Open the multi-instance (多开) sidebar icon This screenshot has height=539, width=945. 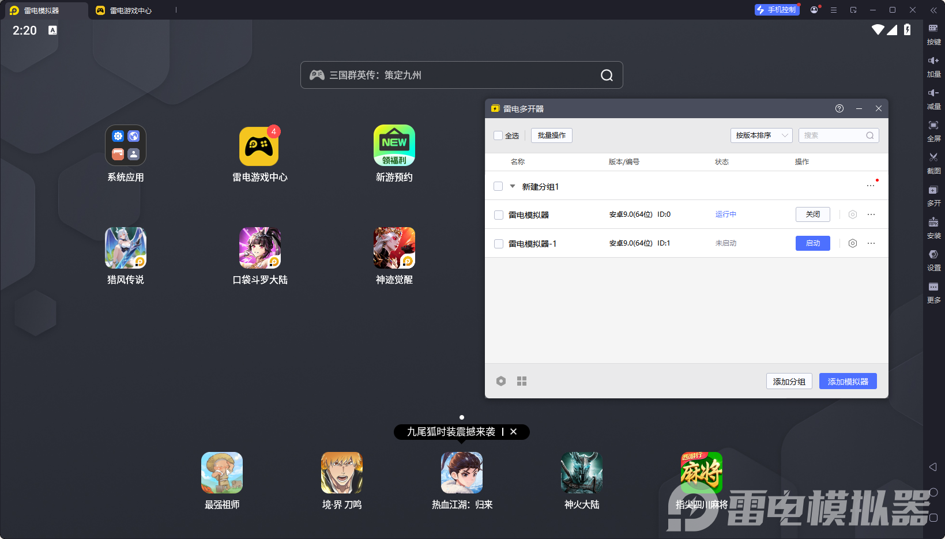pyautogui.click(x=933, y=190)
